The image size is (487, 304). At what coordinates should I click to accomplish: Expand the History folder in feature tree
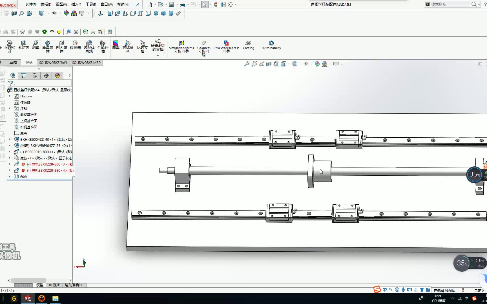9,96
